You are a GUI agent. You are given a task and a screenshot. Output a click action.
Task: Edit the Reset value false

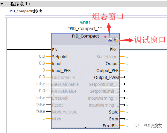tap(41, 104)
